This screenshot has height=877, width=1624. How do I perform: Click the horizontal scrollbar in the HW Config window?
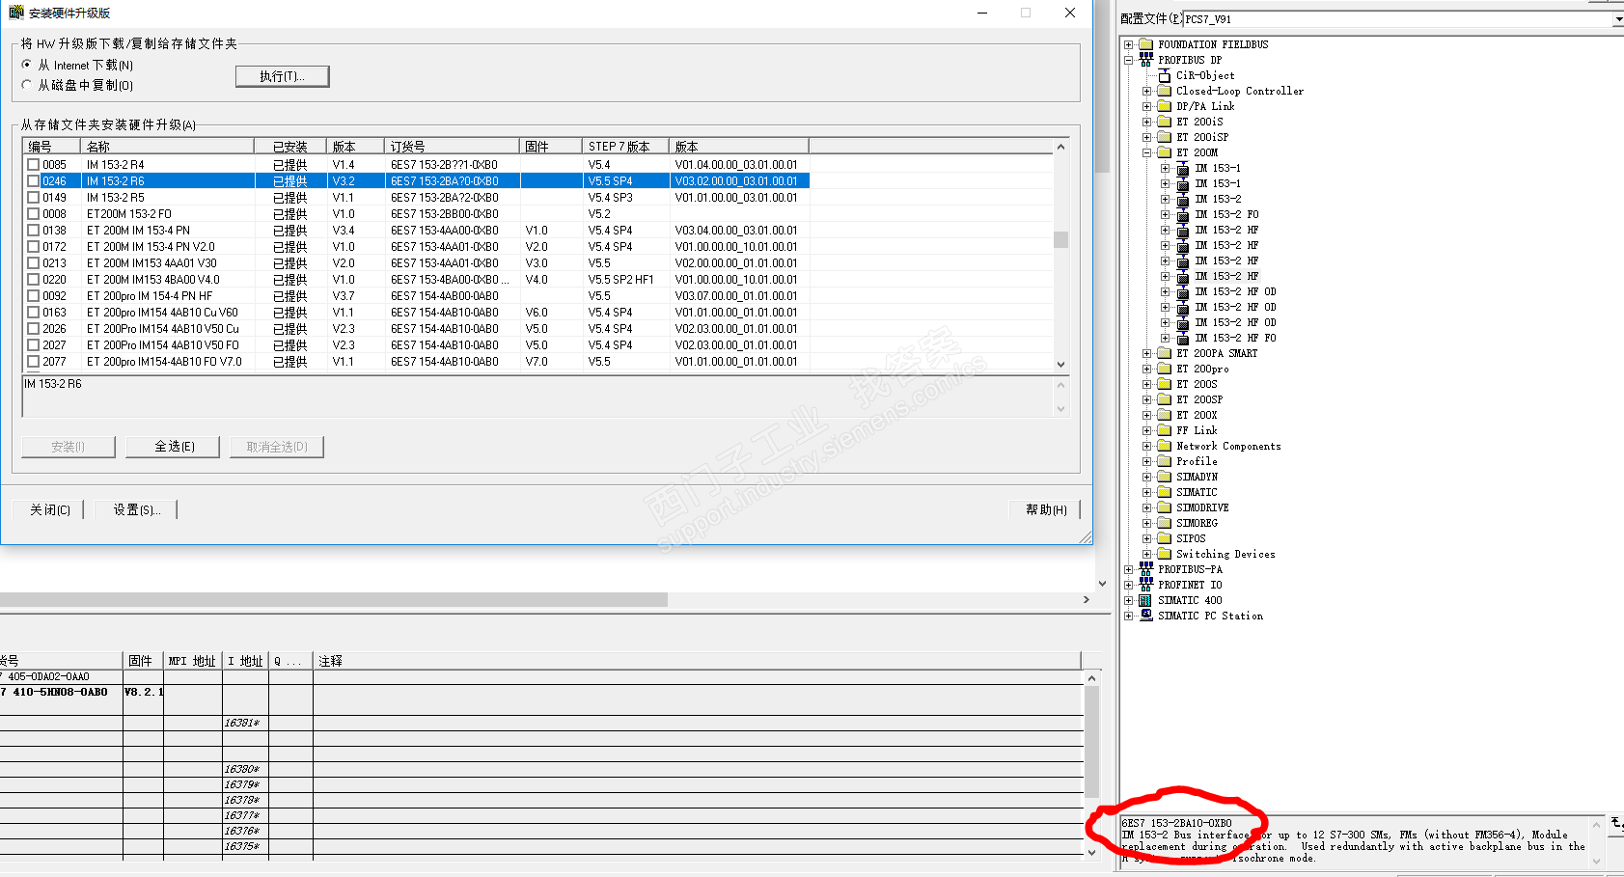pos(334,599)
